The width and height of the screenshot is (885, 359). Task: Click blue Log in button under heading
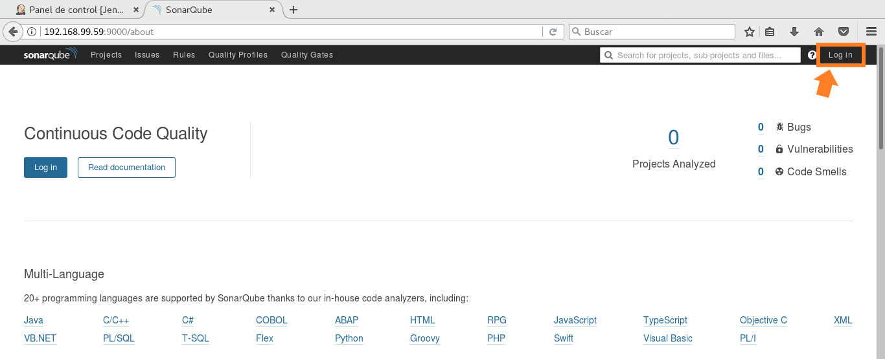pos(45,168)
